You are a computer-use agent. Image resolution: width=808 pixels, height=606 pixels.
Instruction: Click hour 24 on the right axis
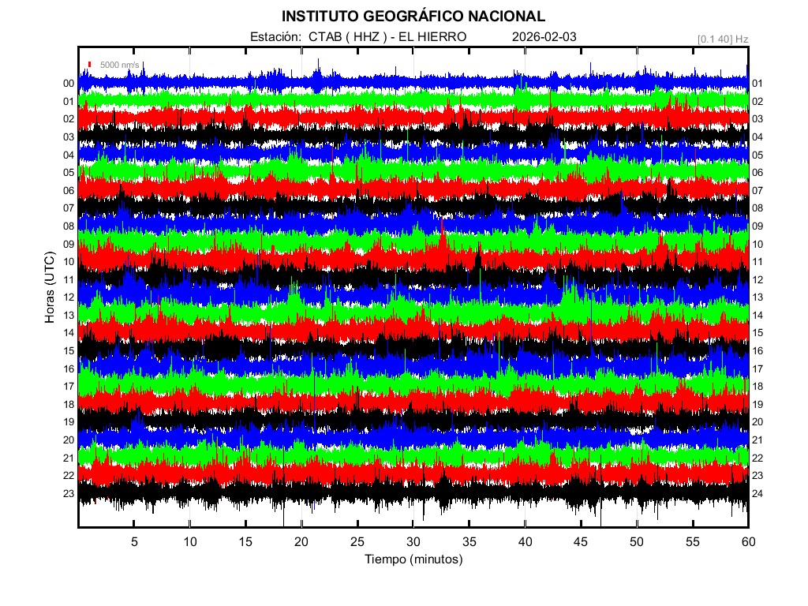(x=757, y=493)
